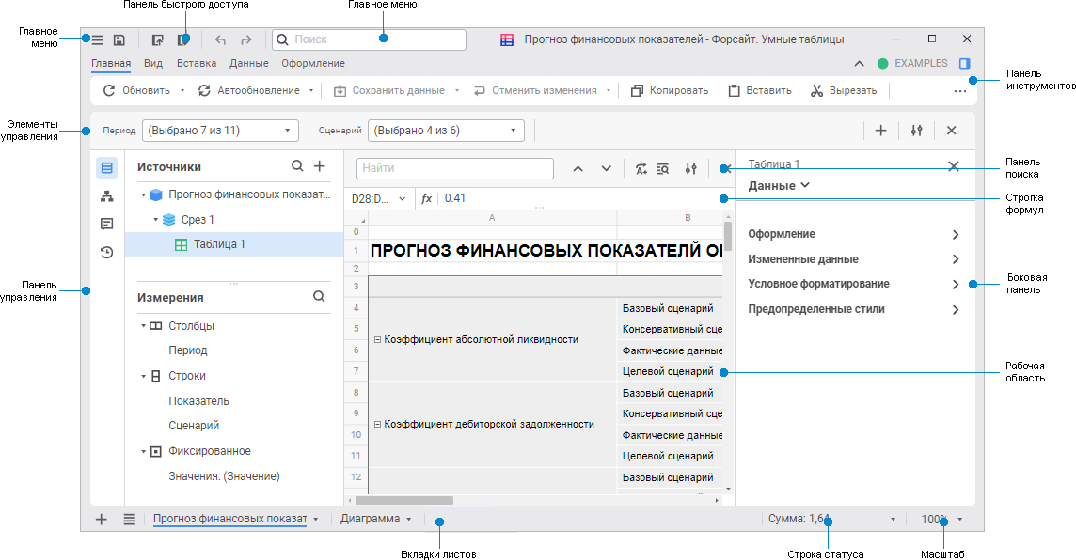The height and width of the screenshot is (560, 1076).
Task: Toggle the side panel icon next to EXAMPLES
Action: pyautogui.click(x=965, y=63)
